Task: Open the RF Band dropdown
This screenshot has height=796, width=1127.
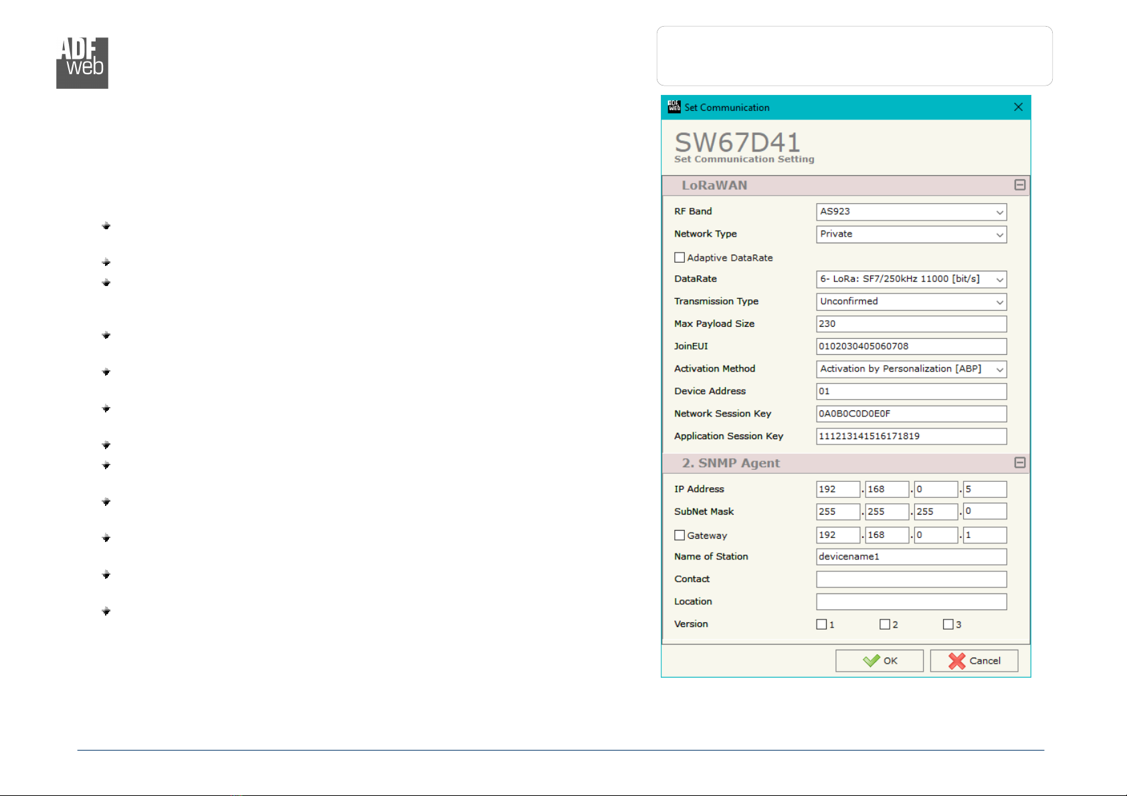Action: (x=912, y=212)
